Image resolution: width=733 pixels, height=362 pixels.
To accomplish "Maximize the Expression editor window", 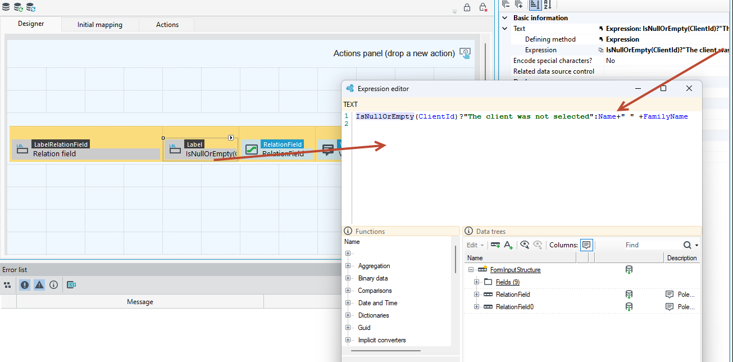I will (x=663, y=88).
